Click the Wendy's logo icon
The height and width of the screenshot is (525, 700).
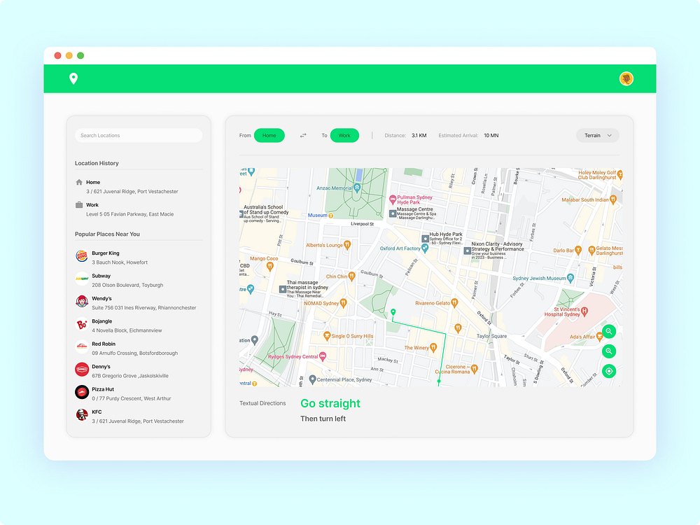tap(80, 302)
